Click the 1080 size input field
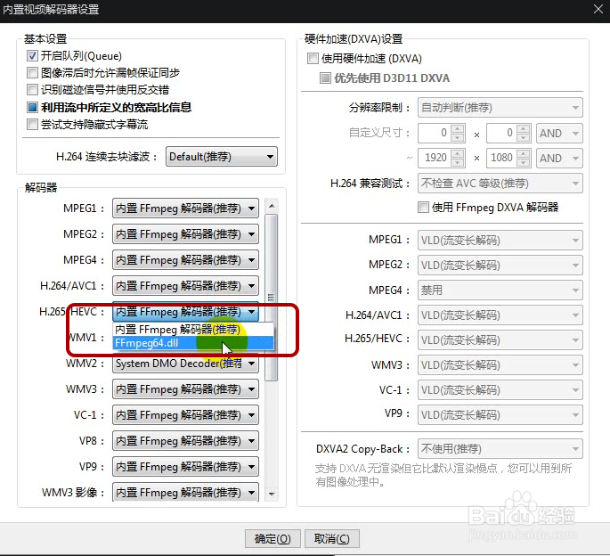This screenshot has width=610, height=556. [x=501, y=158]
